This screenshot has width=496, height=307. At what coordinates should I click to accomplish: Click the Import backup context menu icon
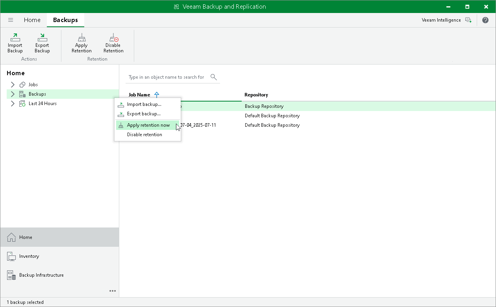click(121, 105)
